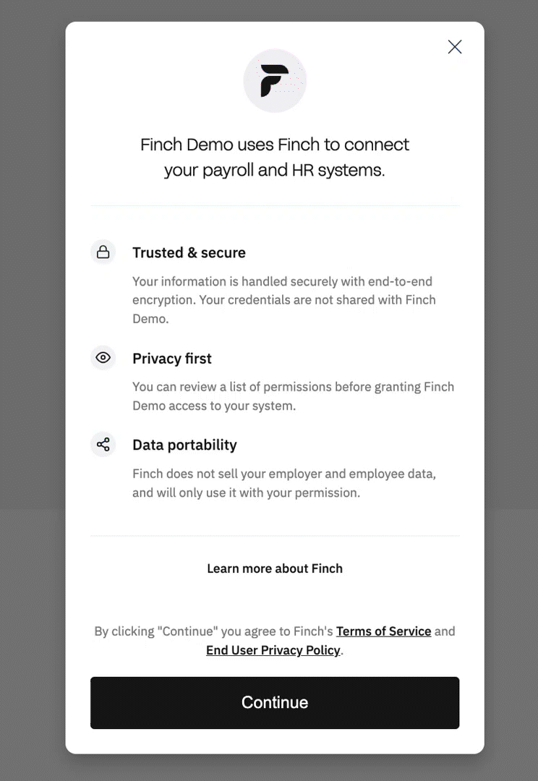Click the does not sell data description
Screen dimensions: 538x781
284,483
